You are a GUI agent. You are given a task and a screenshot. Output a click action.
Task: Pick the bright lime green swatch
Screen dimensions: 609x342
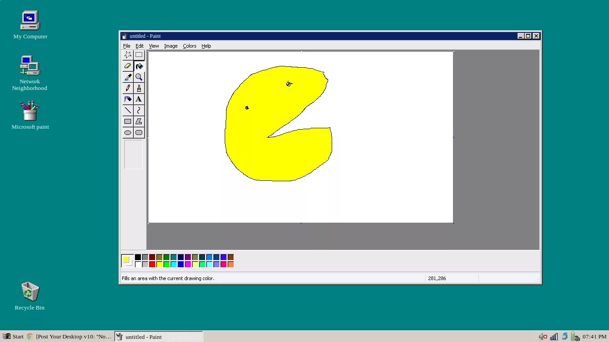pos(166,265)
